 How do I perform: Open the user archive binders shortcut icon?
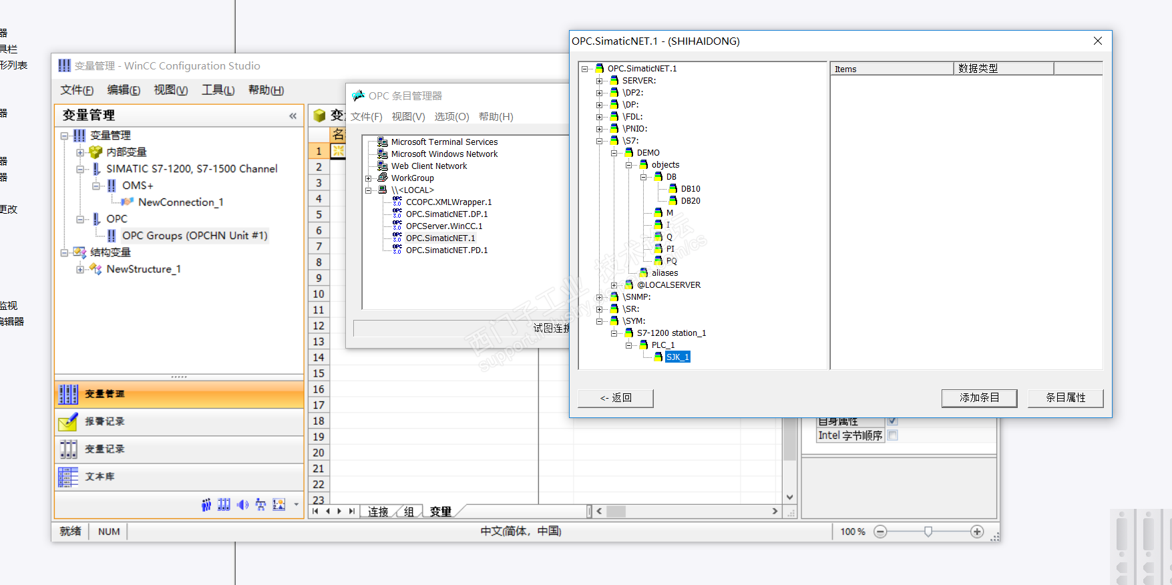[x=224, y=505]
